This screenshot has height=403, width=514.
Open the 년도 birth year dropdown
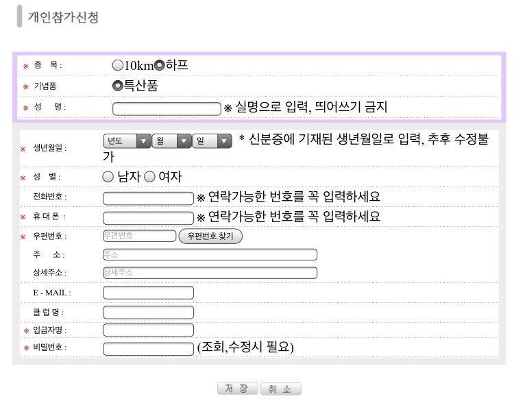click(127, 141)
